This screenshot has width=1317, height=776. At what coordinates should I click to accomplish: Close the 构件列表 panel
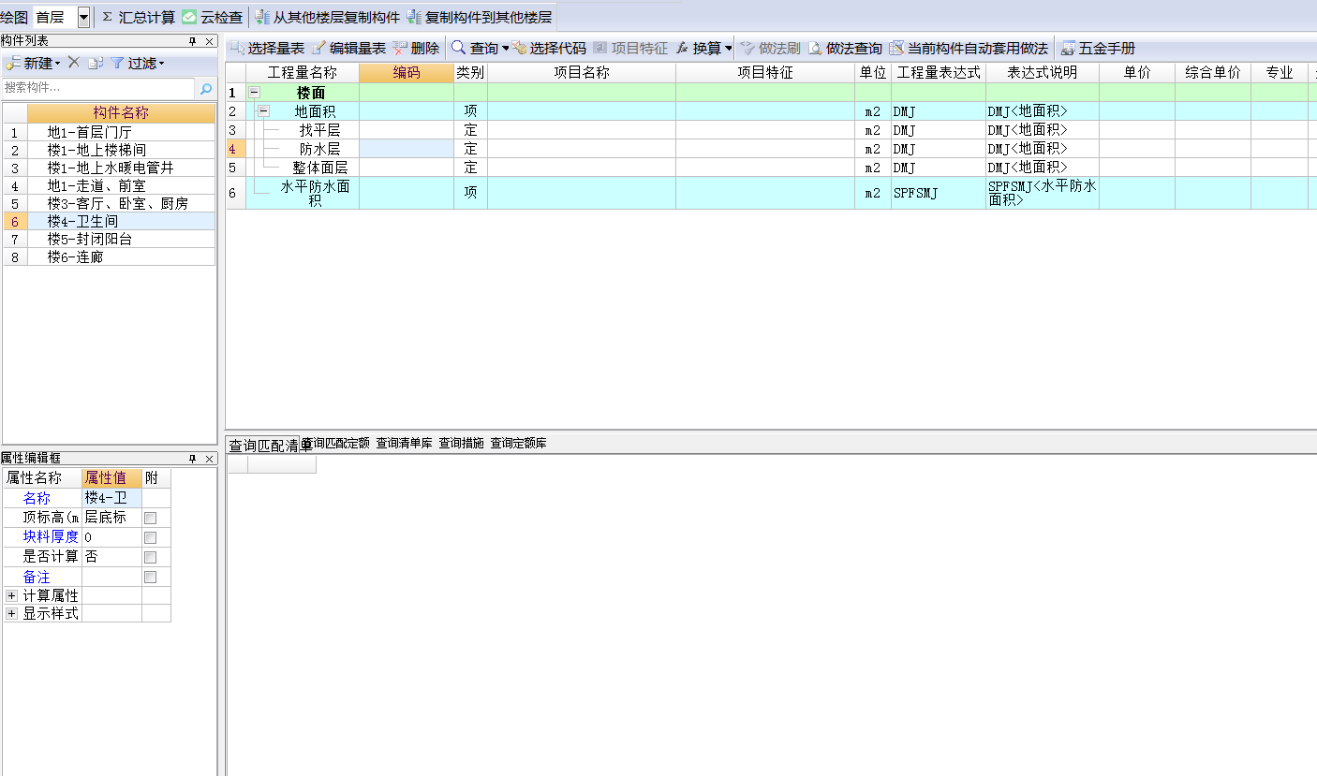tap(209, 41)
